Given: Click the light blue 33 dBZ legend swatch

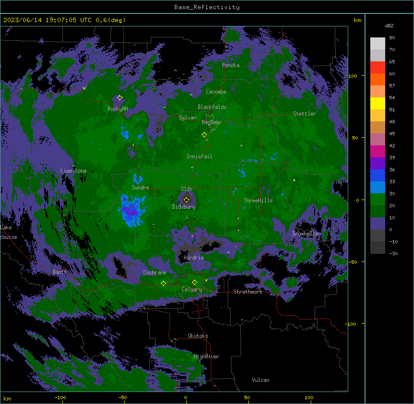Looking at the screenshot, I should [x=377, y=188].
